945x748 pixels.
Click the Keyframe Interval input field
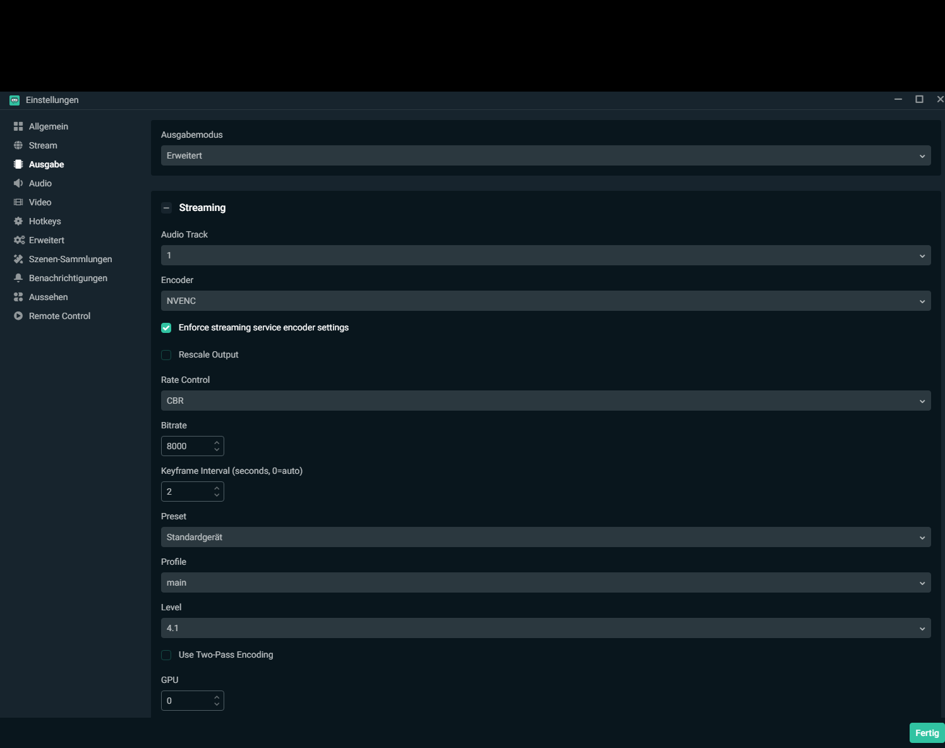point(186,492)
